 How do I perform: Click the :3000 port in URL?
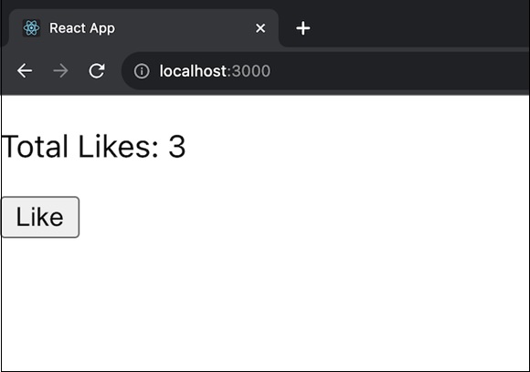pyautogui.click(x=249, y=71)
